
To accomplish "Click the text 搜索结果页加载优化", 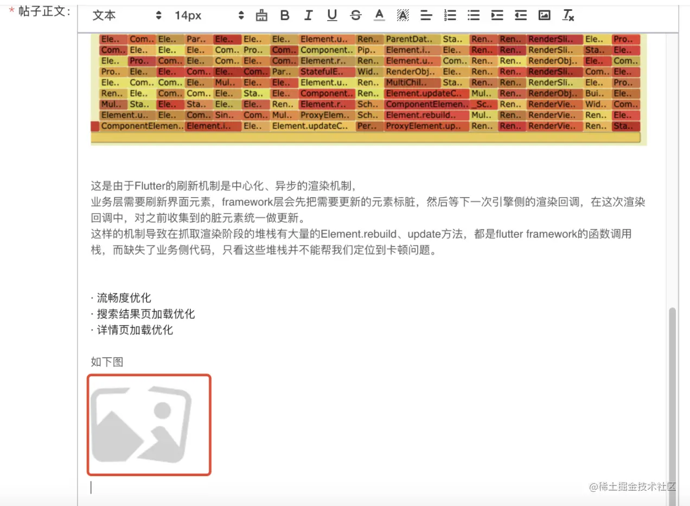I will (x=145, y=314).
